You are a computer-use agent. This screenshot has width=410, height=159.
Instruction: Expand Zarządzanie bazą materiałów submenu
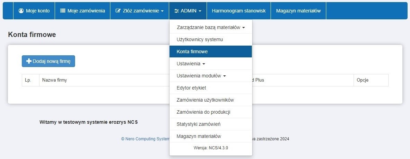[x=244, y=28]
